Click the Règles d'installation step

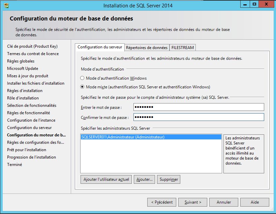25,91
